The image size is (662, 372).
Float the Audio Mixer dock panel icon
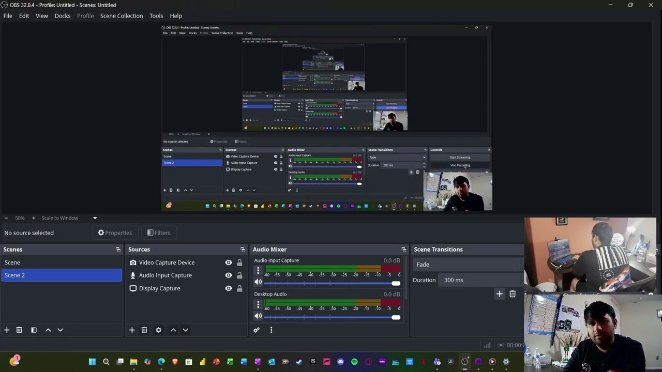pyautogui.click(x=404, y=250)
